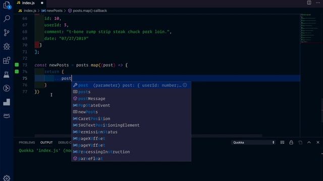Image resolution: width=323 pixels, height=181 pixels.
Task: Close the bottom panel
Action: [x=318, y=142]
